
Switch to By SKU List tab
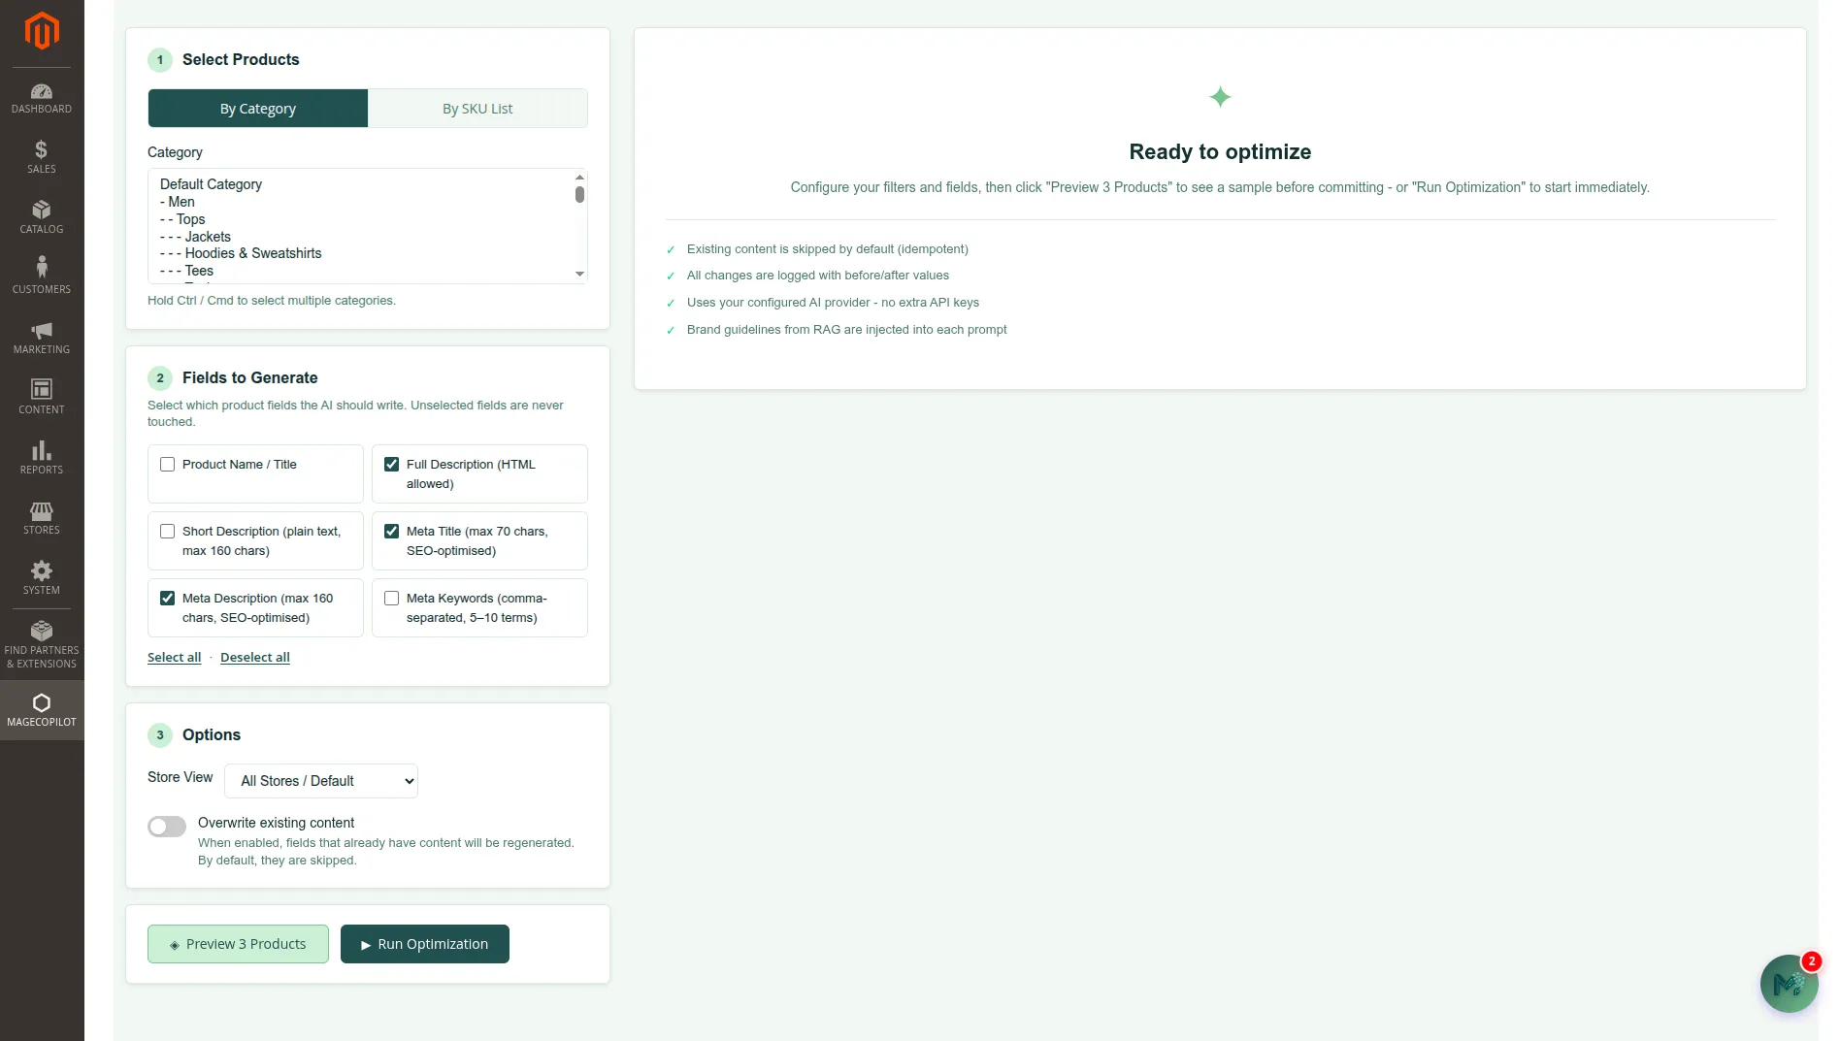pyautogui.click(x=477, y=109)
